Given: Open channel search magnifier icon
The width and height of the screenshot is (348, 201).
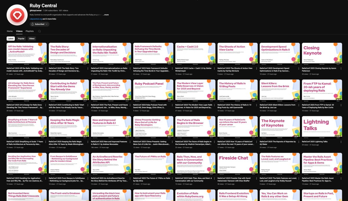Looking at the screenshot, I should (39, 31).
